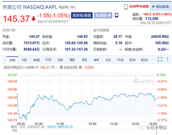This screenshot has height=135, width=172.
Task: Open the 月K chart tab
Action: tap(84, 60)
